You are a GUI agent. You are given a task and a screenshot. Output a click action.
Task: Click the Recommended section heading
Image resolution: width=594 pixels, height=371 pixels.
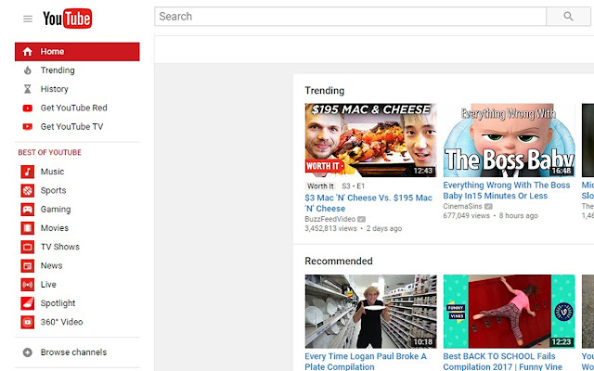click(339, 262)
